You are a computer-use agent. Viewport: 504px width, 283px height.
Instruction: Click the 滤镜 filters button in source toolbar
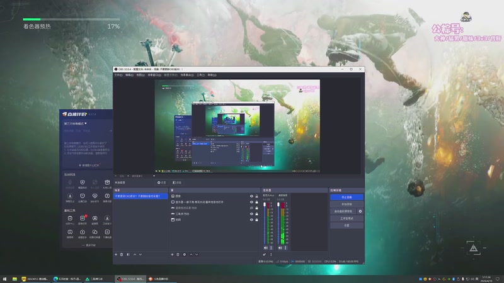point(177,182)
